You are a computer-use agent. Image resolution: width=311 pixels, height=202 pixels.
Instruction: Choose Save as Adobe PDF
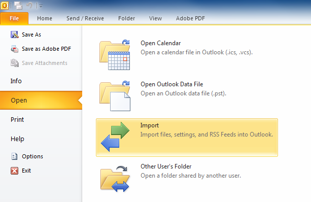tap(46, 49)
